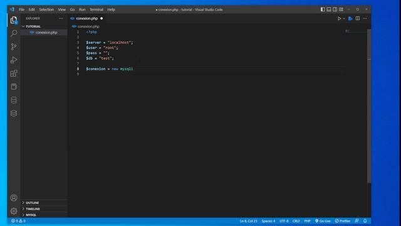Click the $pass line in editor

(x=98, y=53)
